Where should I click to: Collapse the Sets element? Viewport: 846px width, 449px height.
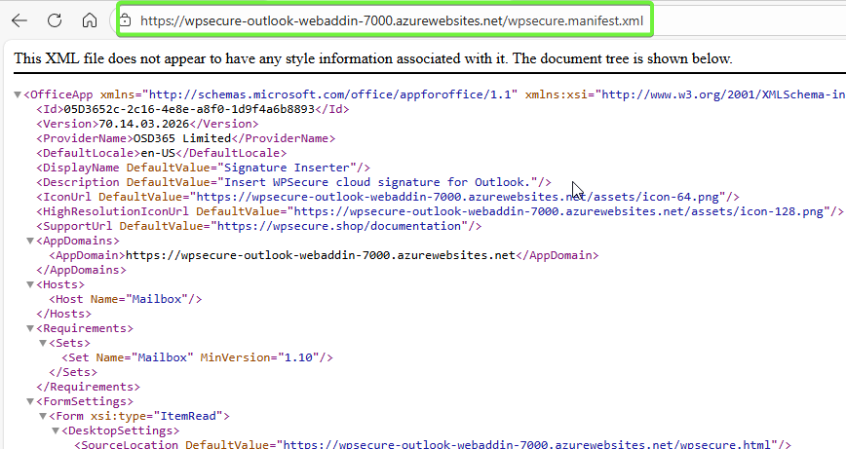[42, 343]
